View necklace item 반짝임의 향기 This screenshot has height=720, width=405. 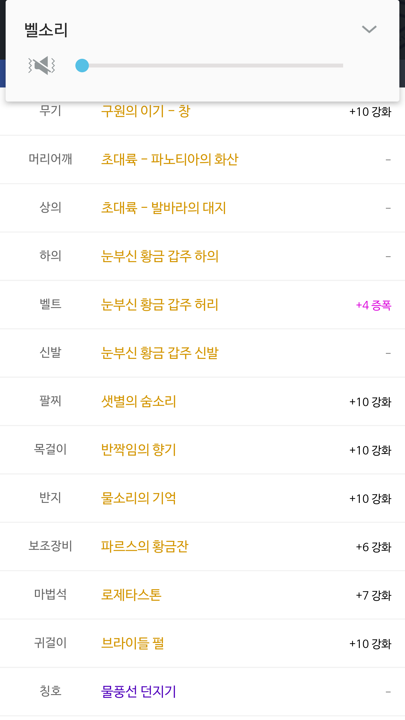[138, 450]
